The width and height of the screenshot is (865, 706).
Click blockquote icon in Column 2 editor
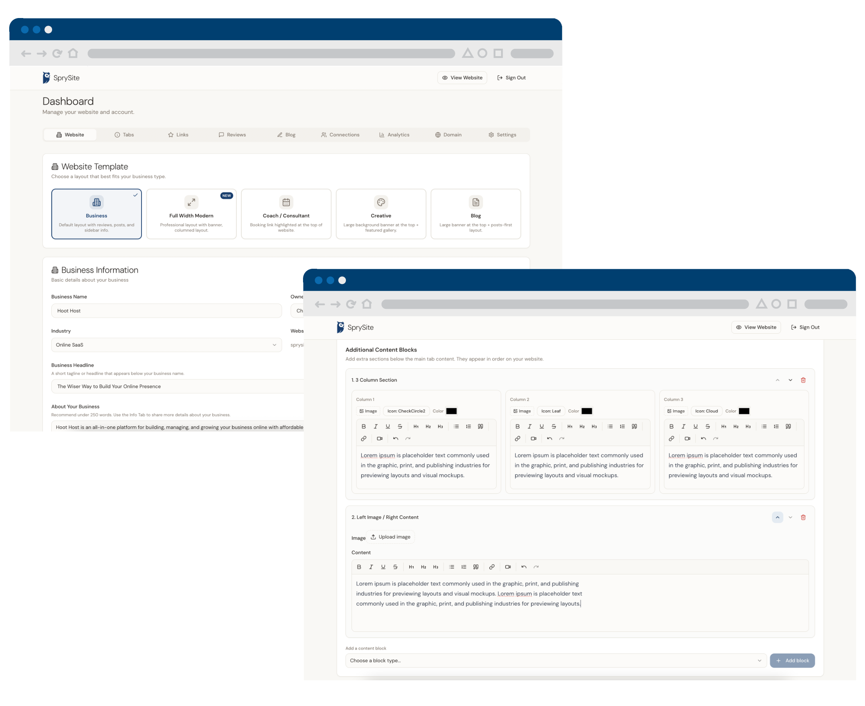tap(634, 426)
